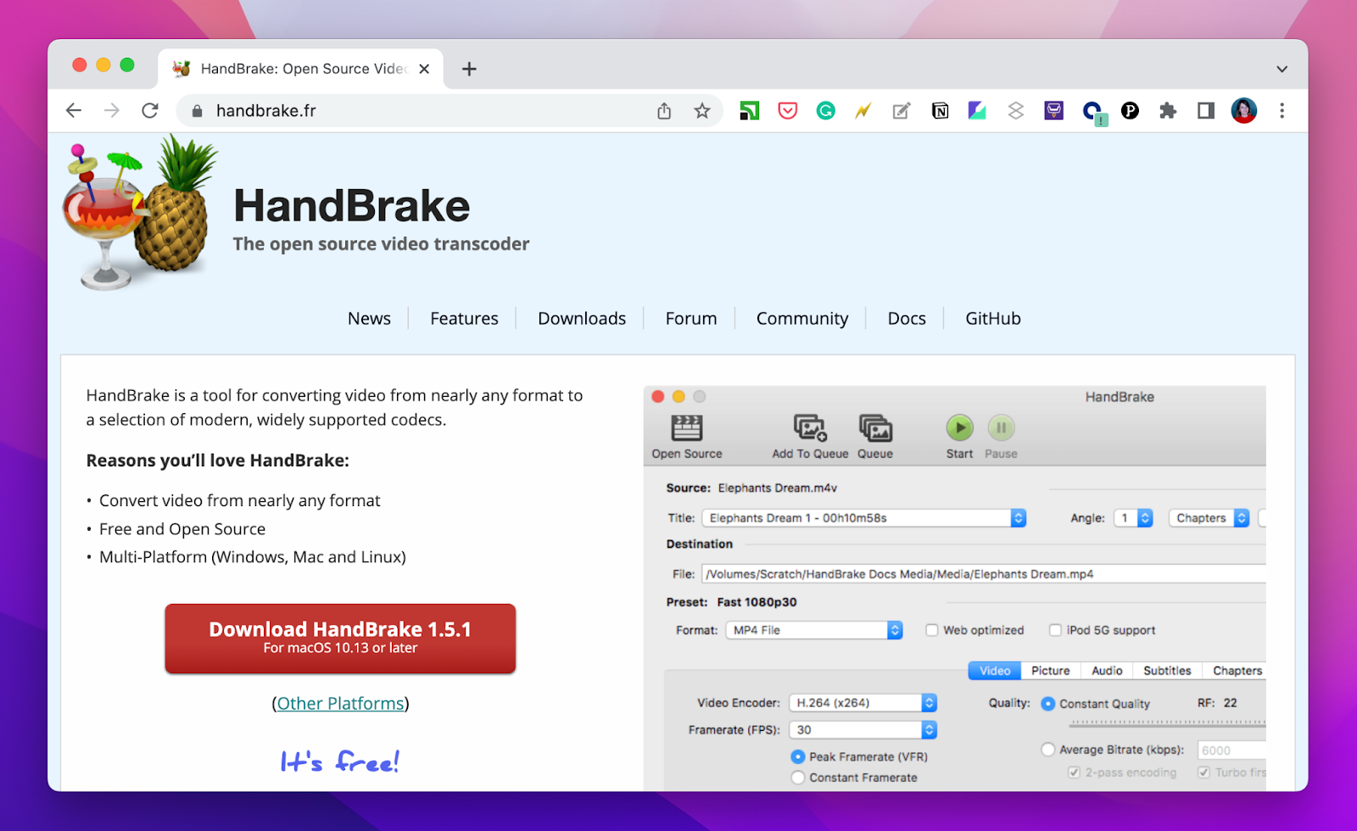Click the purple monitor extension icon
This screenshot has width=1357, height=831.
click(x=1053, y=110)
